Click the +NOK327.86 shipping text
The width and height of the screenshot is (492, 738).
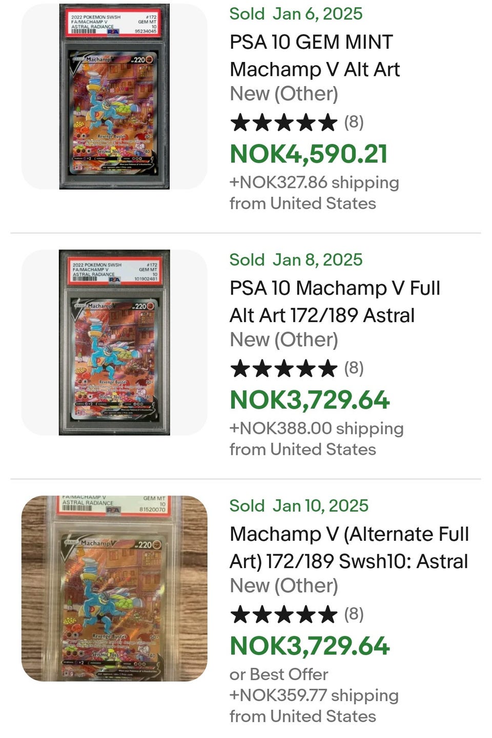[314, 182]
